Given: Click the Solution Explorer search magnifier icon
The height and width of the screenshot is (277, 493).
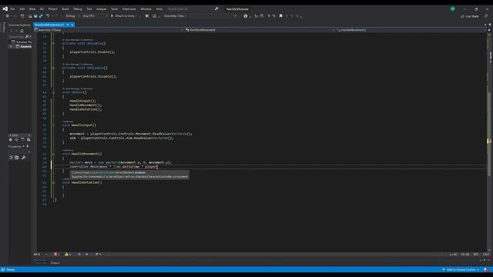Looking at the screenshot, I should point(27,37).
